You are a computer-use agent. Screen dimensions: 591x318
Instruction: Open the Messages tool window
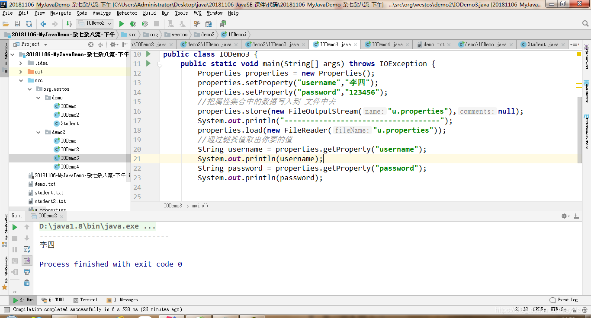point(122,300)
